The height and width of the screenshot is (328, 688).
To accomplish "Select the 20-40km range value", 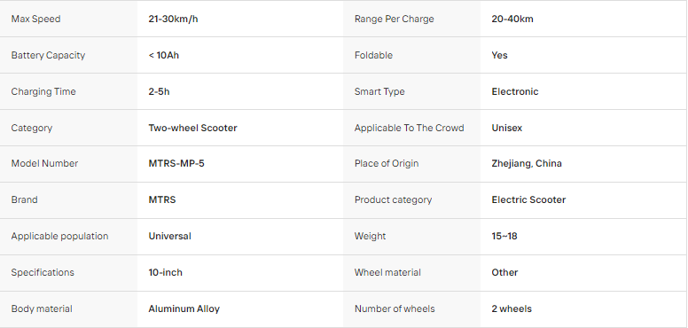I will pos(512,19).
